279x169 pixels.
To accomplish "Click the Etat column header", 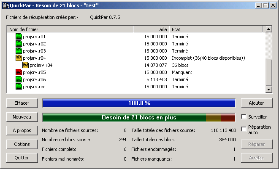I will point(215,29).
